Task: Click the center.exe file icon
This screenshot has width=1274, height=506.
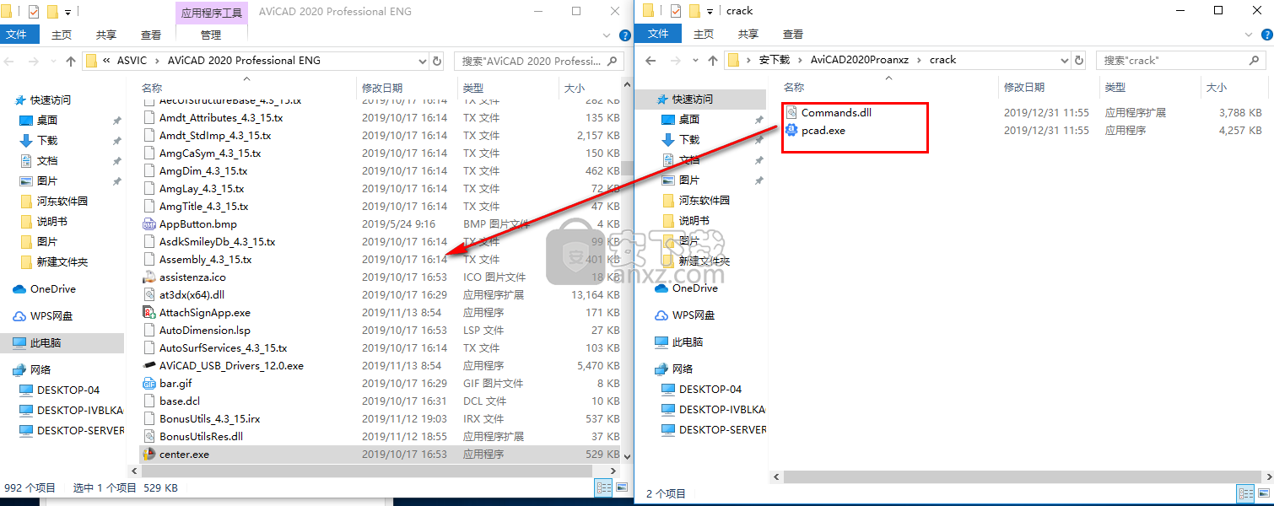Action: click(149, 455)
